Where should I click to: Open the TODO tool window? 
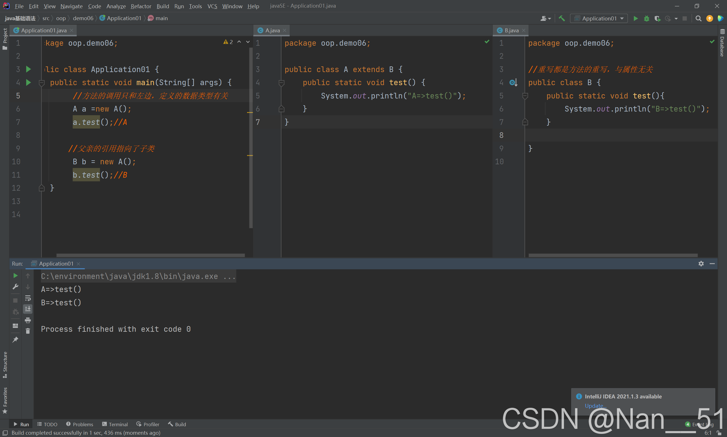click(x=47, y=424)
